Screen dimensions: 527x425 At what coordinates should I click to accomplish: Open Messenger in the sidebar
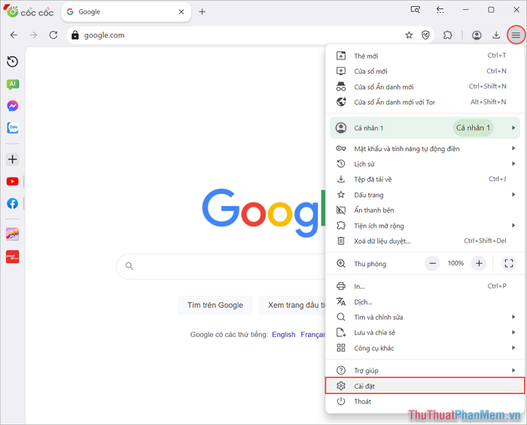tap(13, 106)
